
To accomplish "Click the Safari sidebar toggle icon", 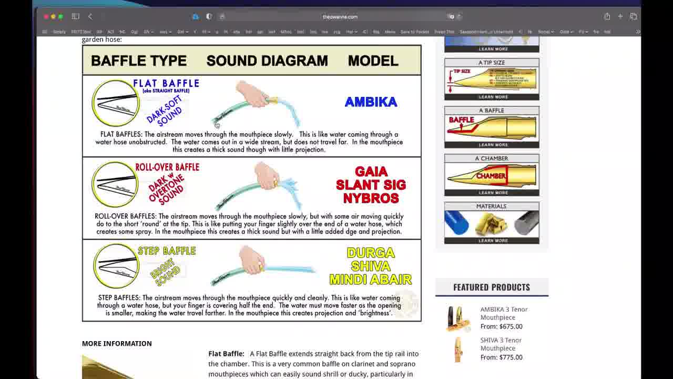I will pyautogui.click(x=75, y=17).
